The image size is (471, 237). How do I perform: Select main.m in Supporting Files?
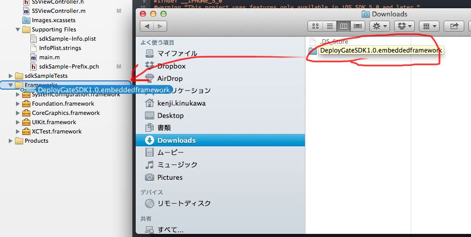(x=49, y=57)
